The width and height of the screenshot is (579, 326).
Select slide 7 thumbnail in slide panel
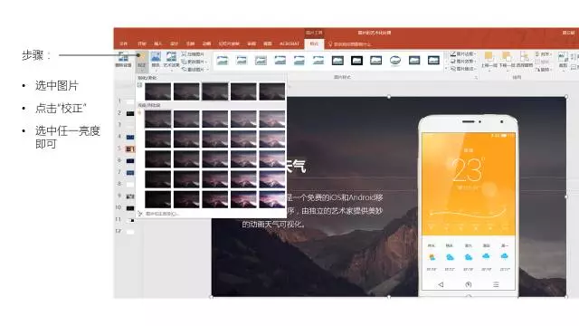130,173
